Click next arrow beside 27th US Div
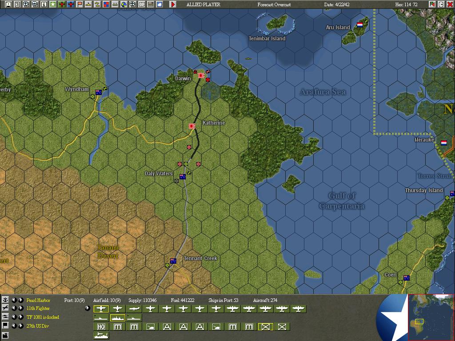Viewport: 455px width, 341px height. [20, 326]
